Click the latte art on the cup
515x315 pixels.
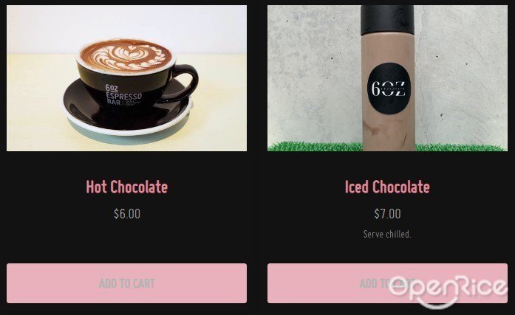[126, 56]
